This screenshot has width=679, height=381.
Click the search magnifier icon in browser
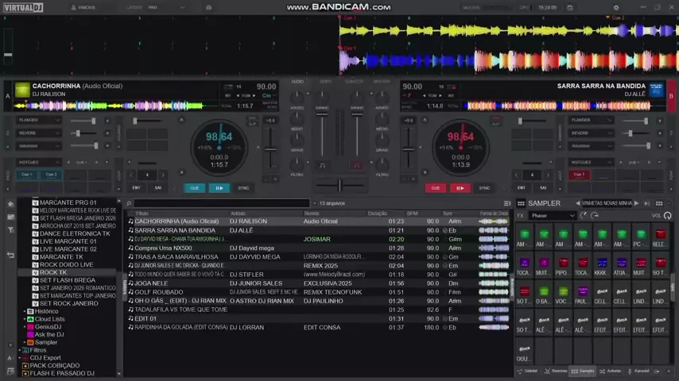129,204
